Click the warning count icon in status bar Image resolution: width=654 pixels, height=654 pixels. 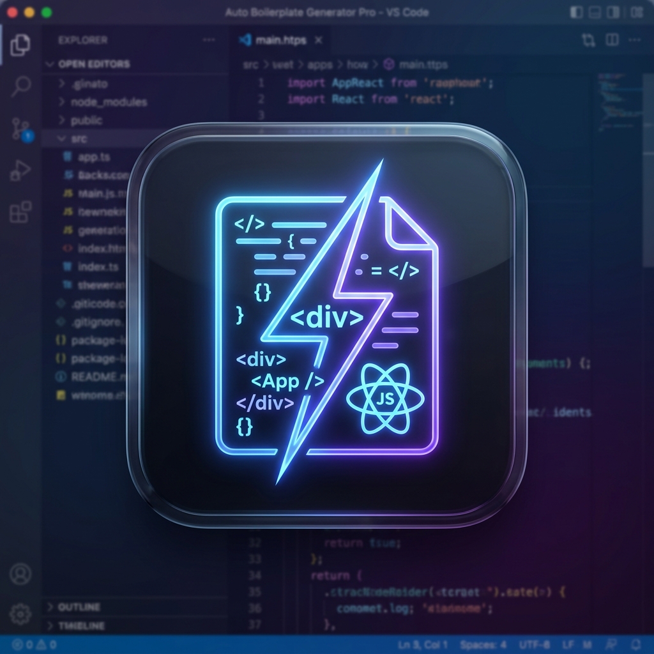click(41, 645)
